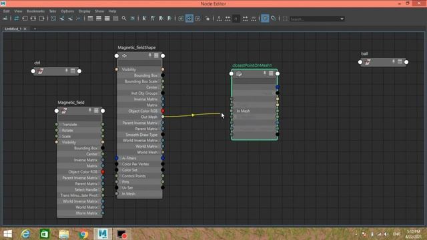This screenshot has width=427, height=240.
Task: Show output connections toolbar icon
Action: point(41,19)
